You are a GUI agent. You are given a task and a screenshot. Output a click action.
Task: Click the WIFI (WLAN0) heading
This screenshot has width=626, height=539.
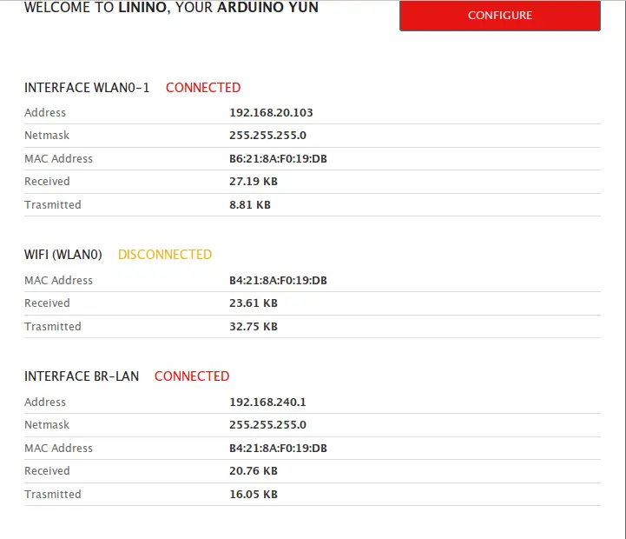pyautogui.click(x=63, y=255)
